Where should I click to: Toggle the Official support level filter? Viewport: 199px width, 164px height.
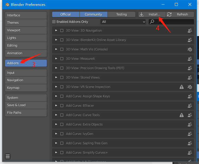66,14
